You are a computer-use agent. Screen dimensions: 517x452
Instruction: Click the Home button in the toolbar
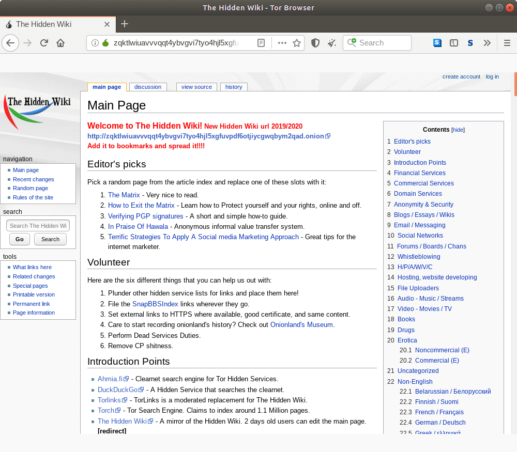(59, 43)
